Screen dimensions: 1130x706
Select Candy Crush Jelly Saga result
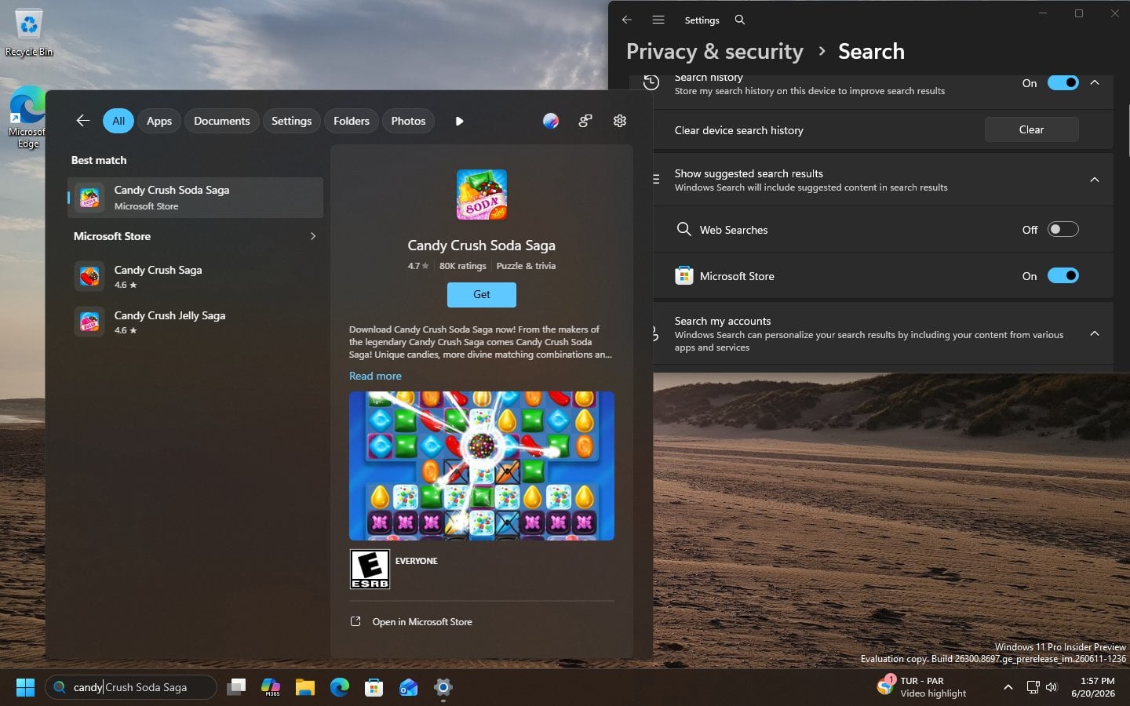click(195, 322)
